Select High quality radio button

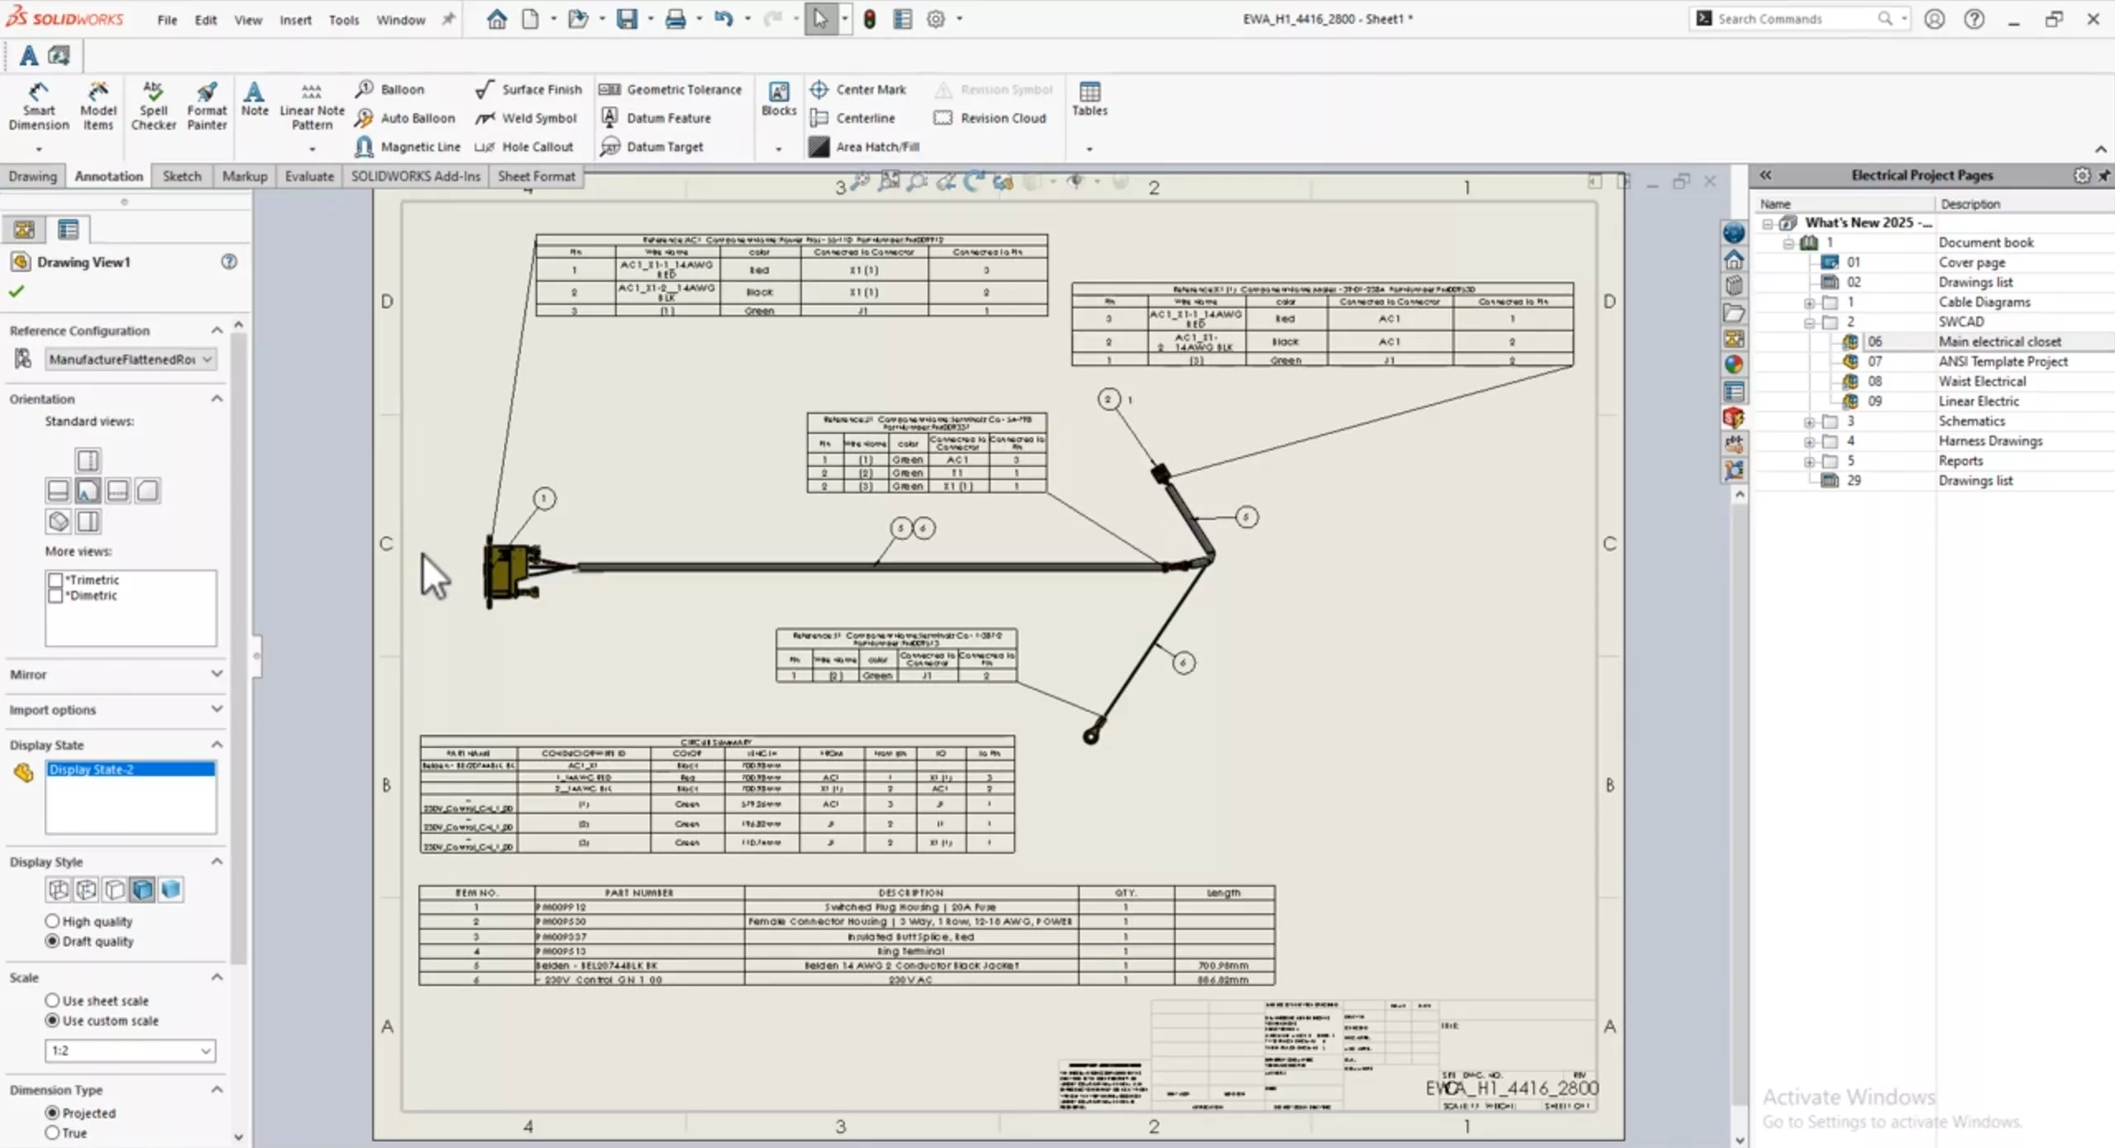tap(52, 921)
